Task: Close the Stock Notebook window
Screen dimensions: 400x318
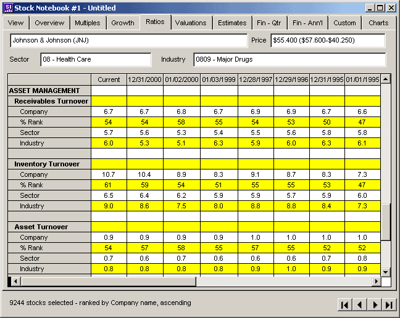Action: tap(391, 8)
